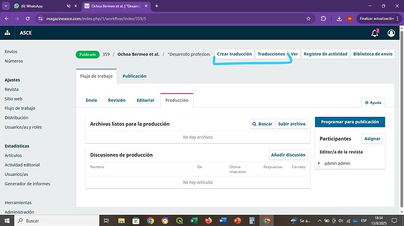Open Generador de informes in sidebar

[28, 183]
